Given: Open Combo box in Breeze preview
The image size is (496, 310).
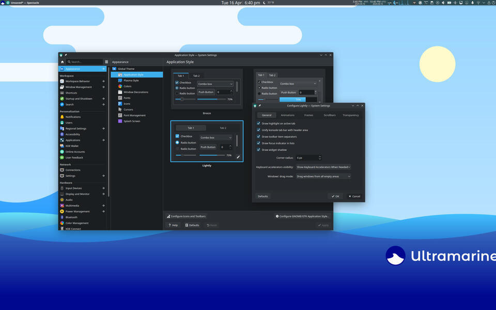Looking at the screenshot, I should [x=215, y=84].
